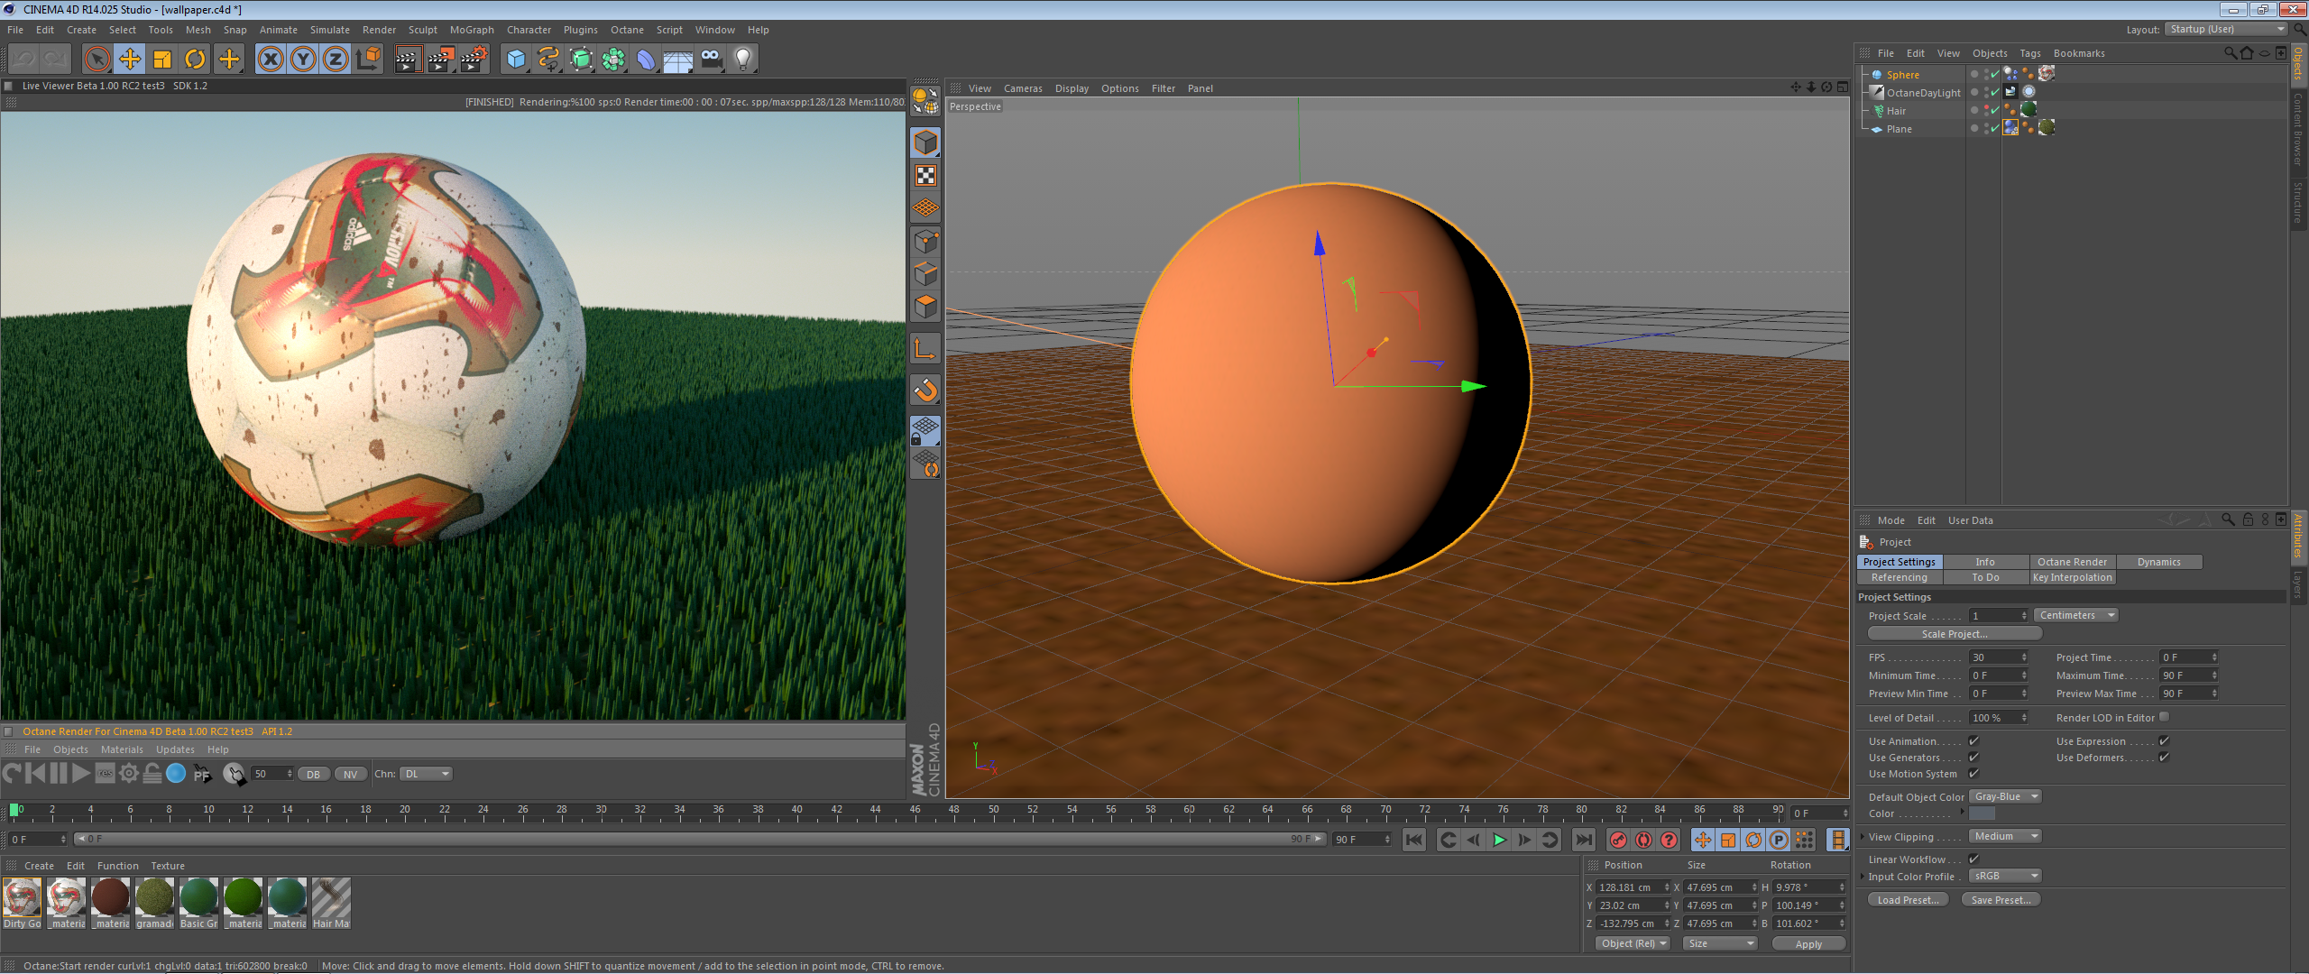The width and height of the screenshot is (2309, 974).
Task: Select the Dirty Go material thumbnail
Action: coord(22,899)
